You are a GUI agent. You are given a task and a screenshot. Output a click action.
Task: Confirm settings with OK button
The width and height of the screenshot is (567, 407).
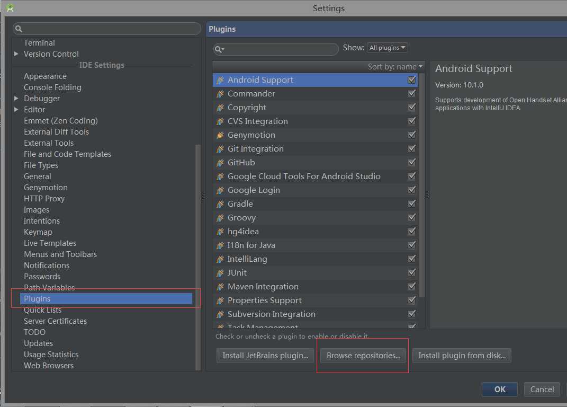(x=500, y=390)
